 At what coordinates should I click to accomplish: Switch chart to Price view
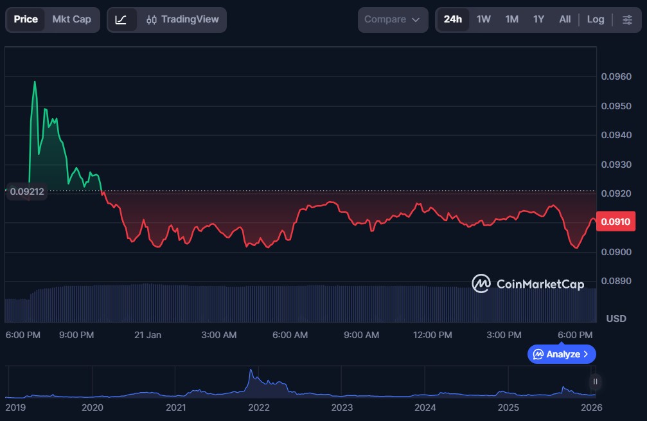[26, 19]
